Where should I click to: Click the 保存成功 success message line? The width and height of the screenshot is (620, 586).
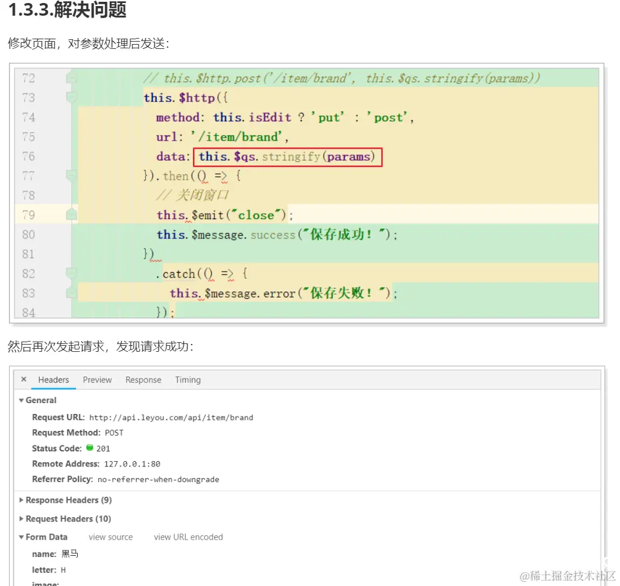pos(277,235)
